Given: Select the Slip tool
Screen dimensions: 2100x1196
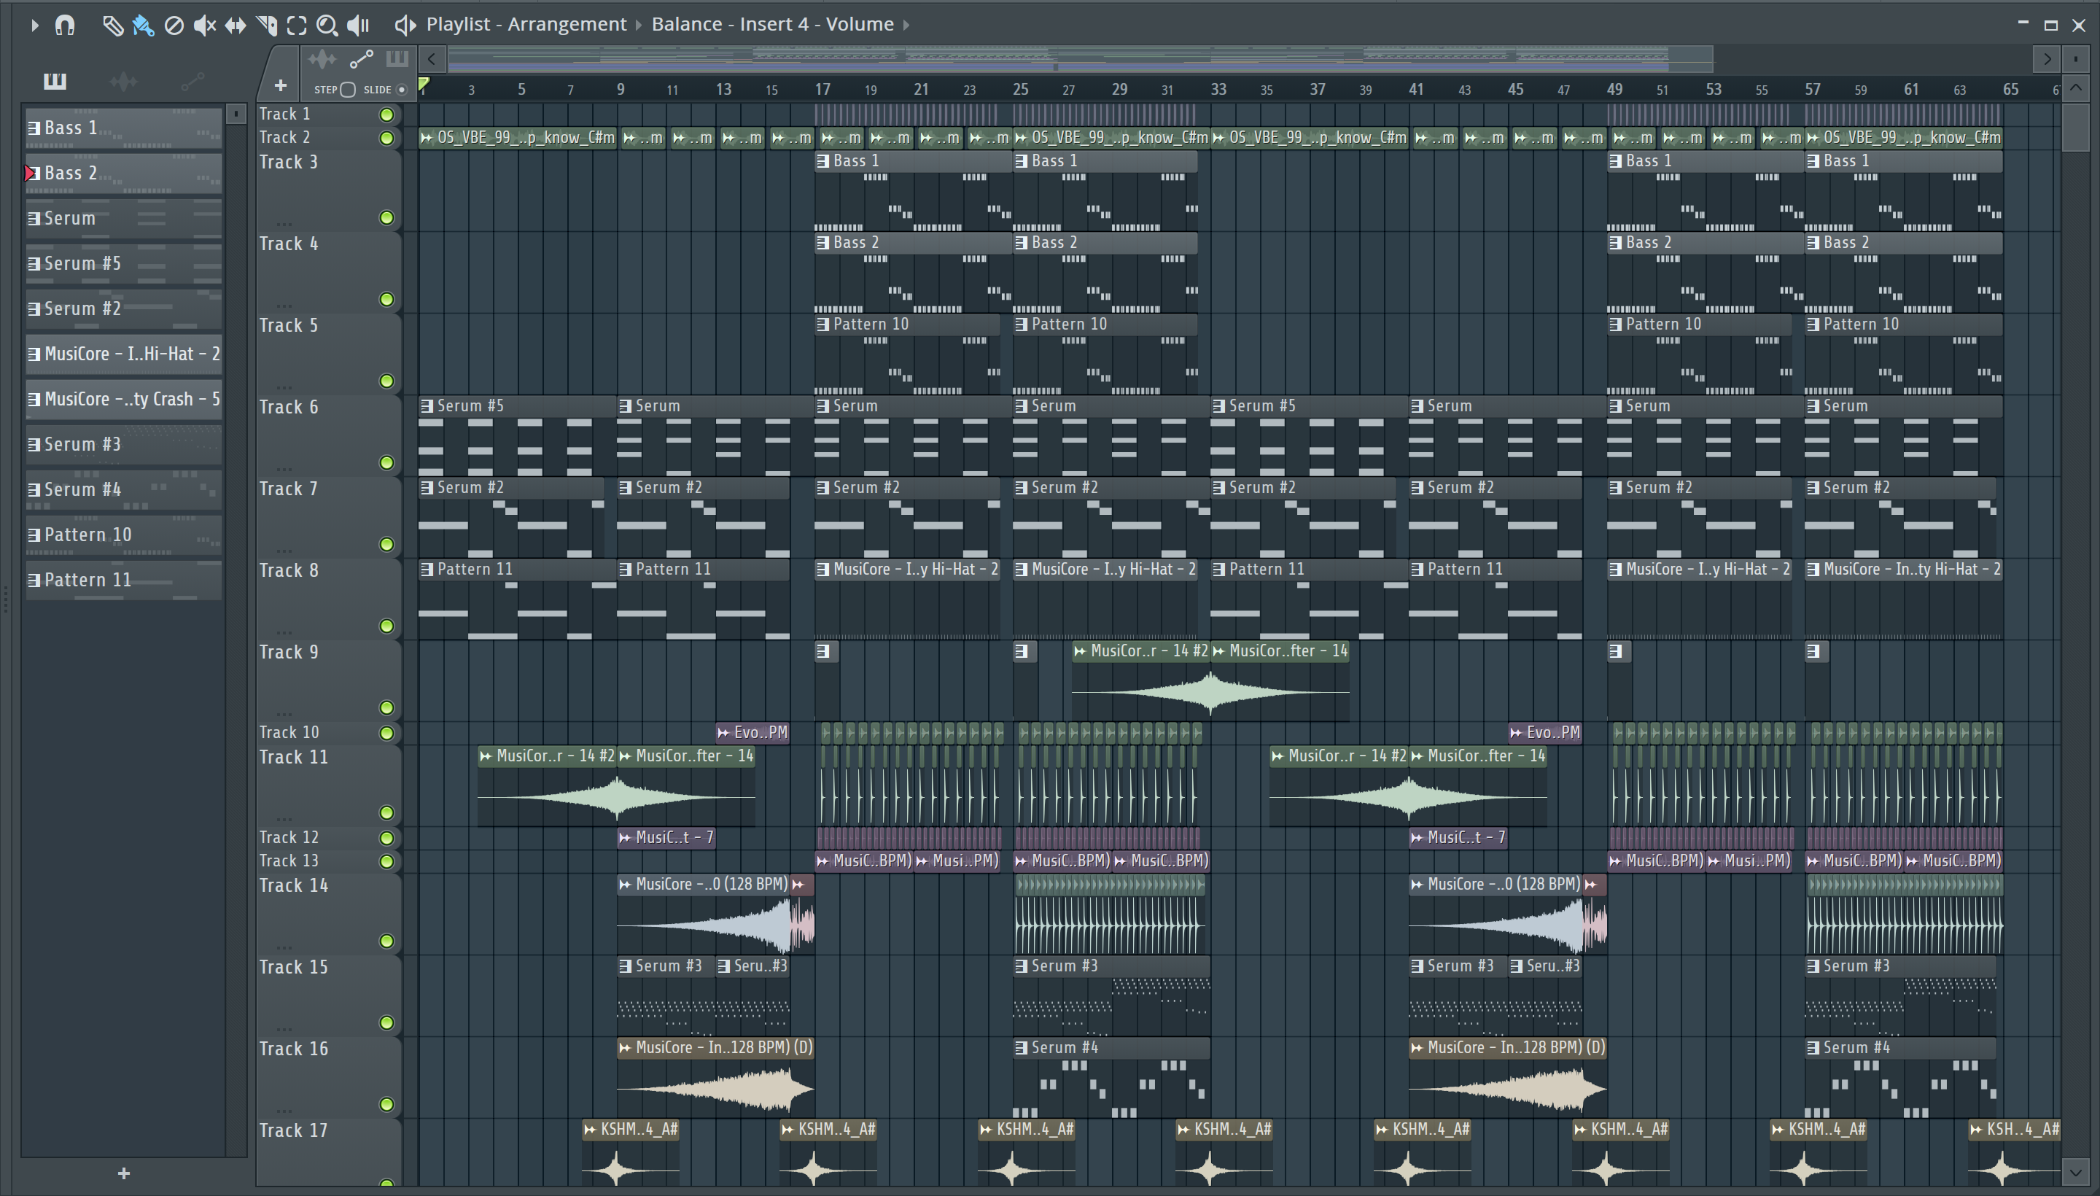Looking at the screenshot, I should tap(235, 26).
